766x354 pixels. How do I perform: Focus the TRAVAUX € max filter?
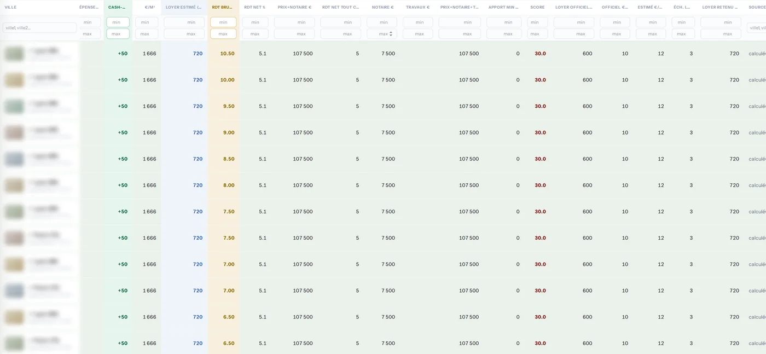coord(418,33)
